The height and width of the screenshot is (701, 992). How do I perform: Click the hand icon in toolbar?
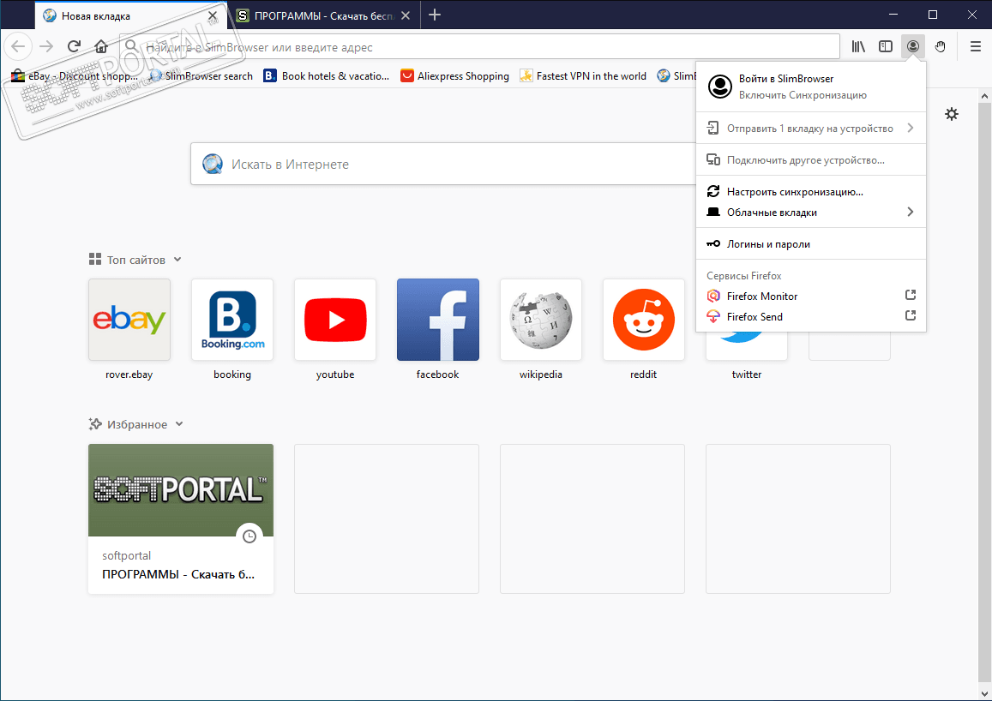[940, 46]
